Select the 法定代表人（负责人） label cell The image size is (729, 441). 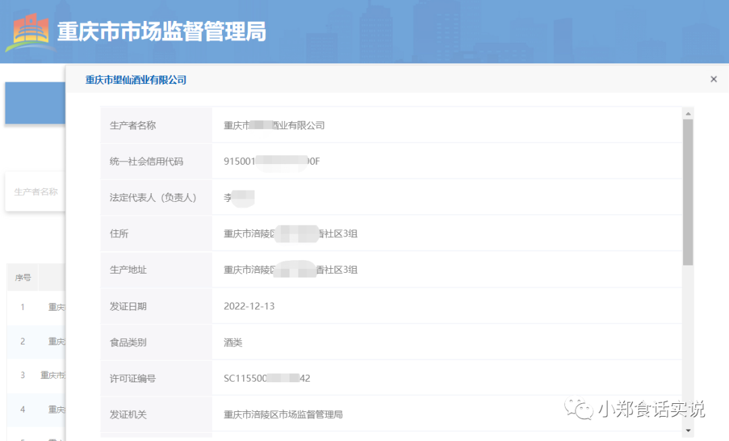tap(156, 198)
